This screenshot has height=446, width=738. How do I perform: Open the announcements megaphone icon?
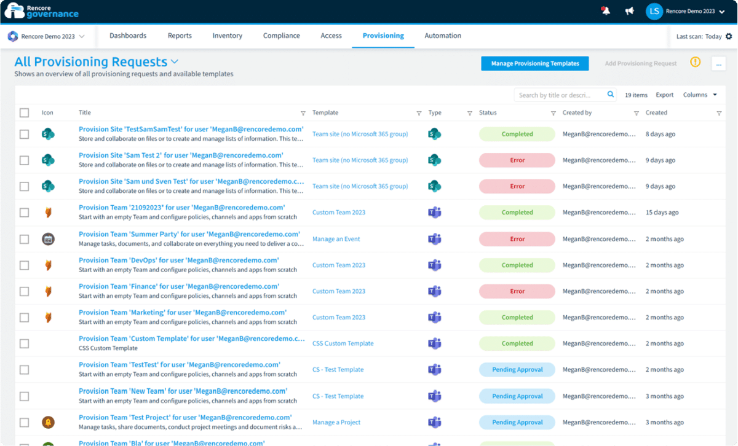pyautogui.click(x=628, y=10)
